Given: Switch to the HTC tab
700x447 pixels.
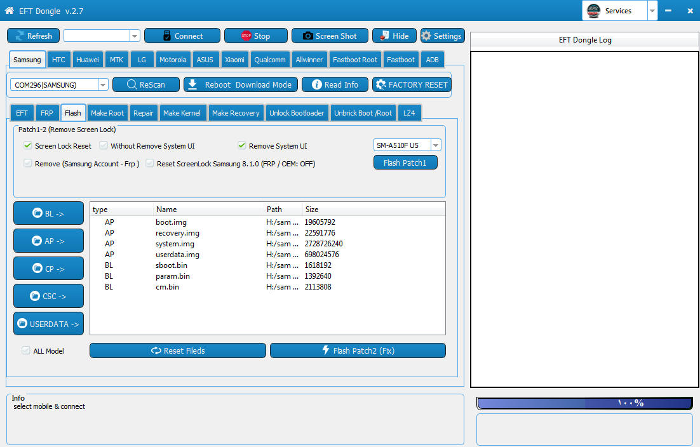Looking at the screenshot, I should (58, 60).
